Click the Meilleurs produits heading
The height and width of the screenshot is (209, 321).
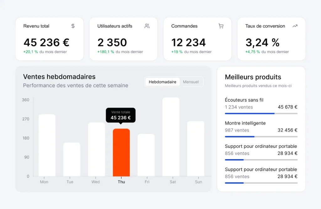pyautogui.click(x=253, y=77)
